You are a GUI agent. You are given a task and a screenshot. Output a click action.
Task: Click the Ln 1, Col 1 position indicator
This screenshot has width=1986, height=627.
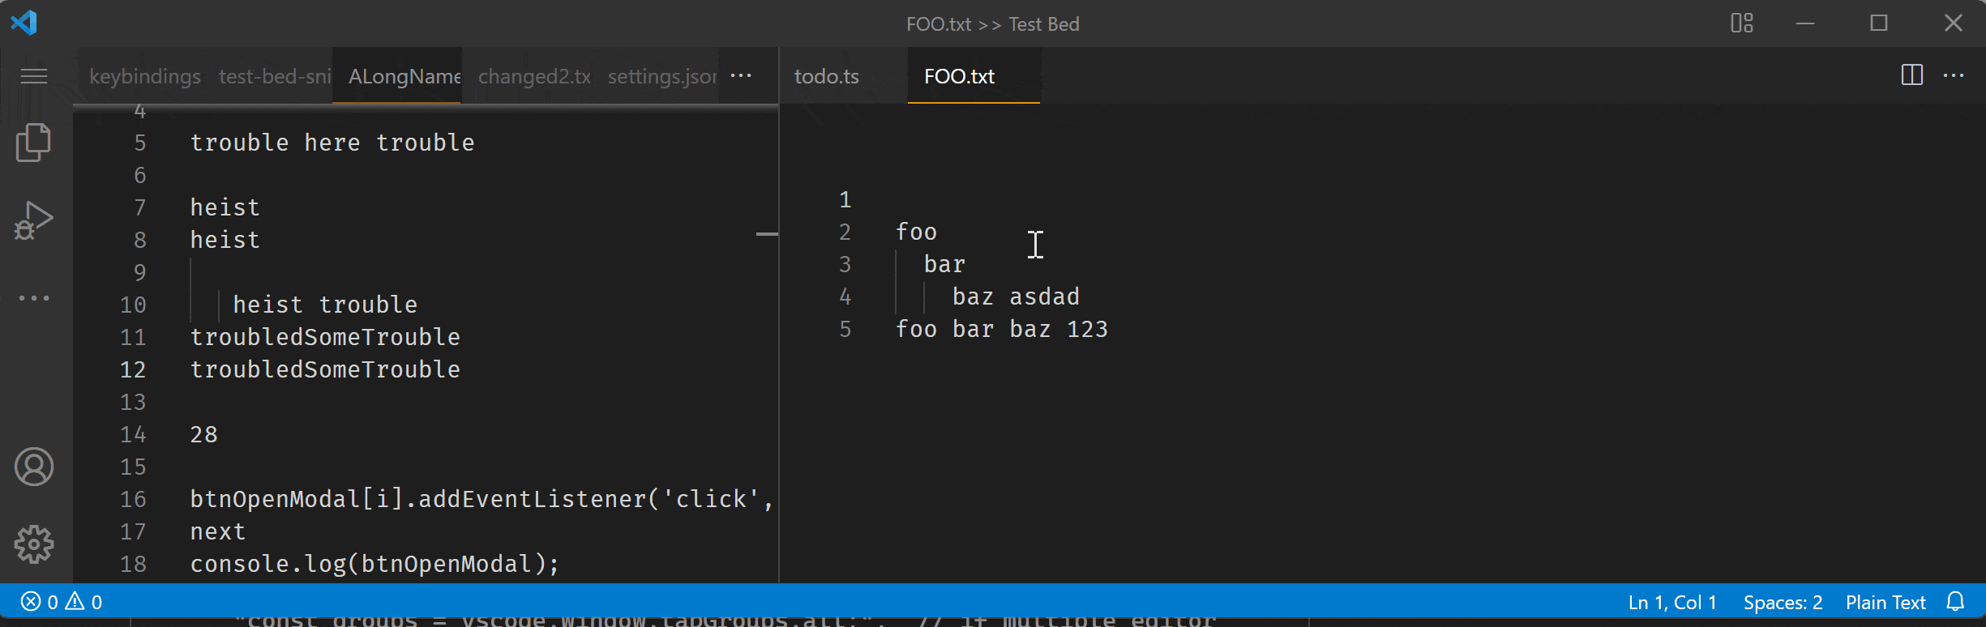coord(1672,603)
